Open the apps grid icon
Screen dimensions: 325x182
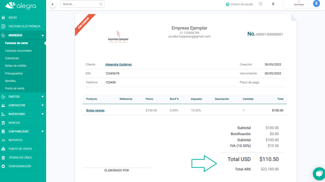tap(260, 4)
